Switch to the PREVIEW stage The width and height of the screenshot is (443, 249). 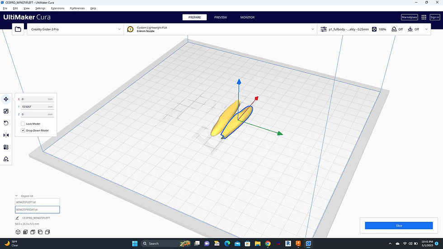(221, 17)
